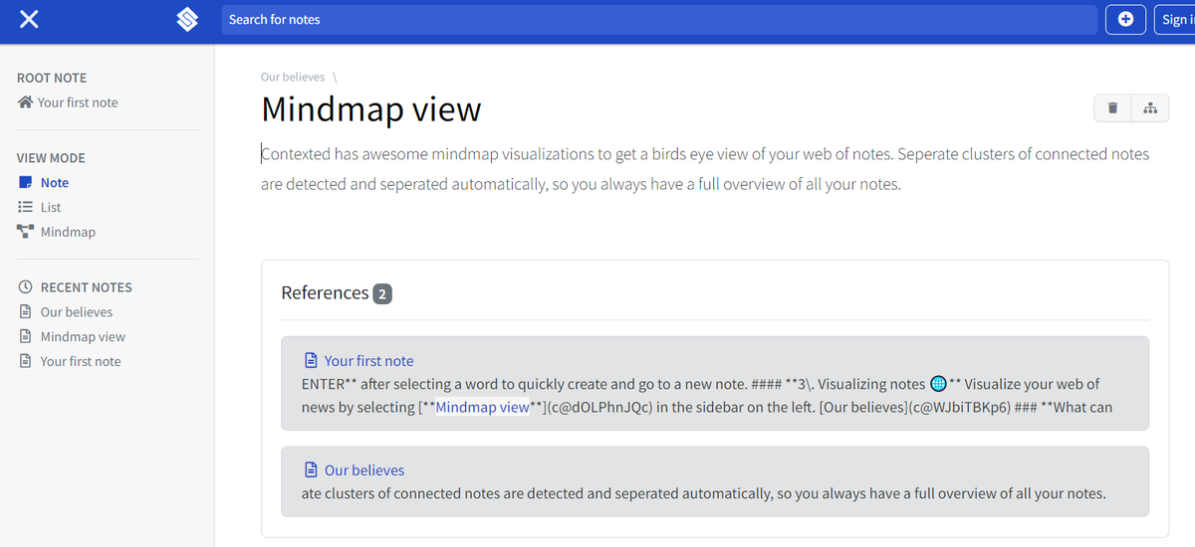Open Our believes breadcrumb link
Screen dimensions: 1195x547
click(x=293, y=77)
